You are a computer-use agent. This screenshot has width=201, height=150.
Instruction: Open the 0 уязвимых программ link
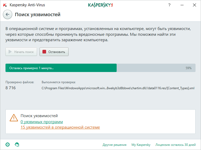[x=42, y=122]
